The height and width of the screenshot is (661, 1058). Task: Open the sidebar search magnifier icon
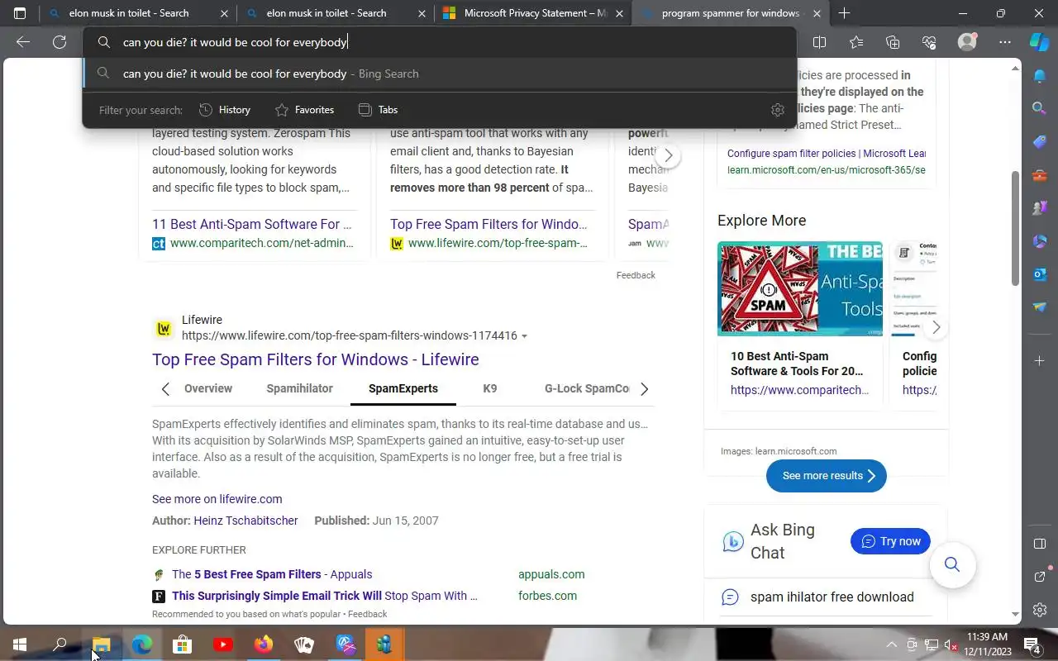(1040, 108)
